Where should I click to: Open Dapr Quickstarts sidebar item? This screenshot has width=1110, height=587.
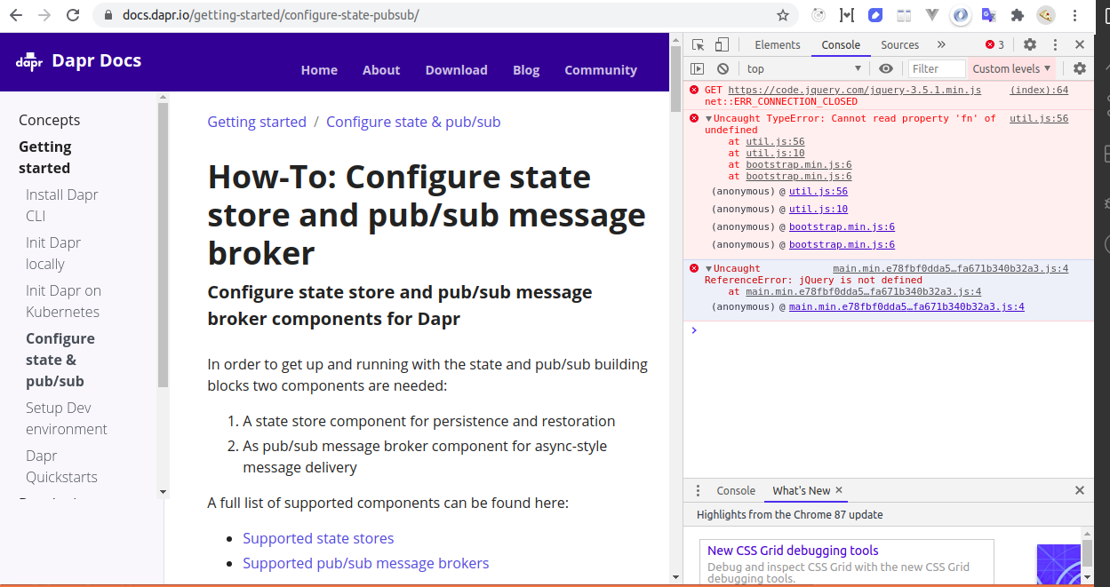[x=61, y=466]
